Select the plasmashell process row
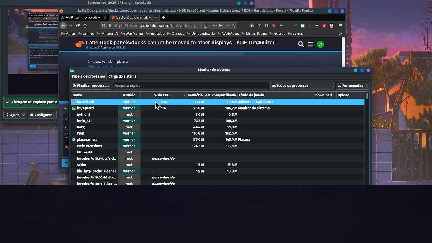 pyautogui.click(x=218, y=140)
